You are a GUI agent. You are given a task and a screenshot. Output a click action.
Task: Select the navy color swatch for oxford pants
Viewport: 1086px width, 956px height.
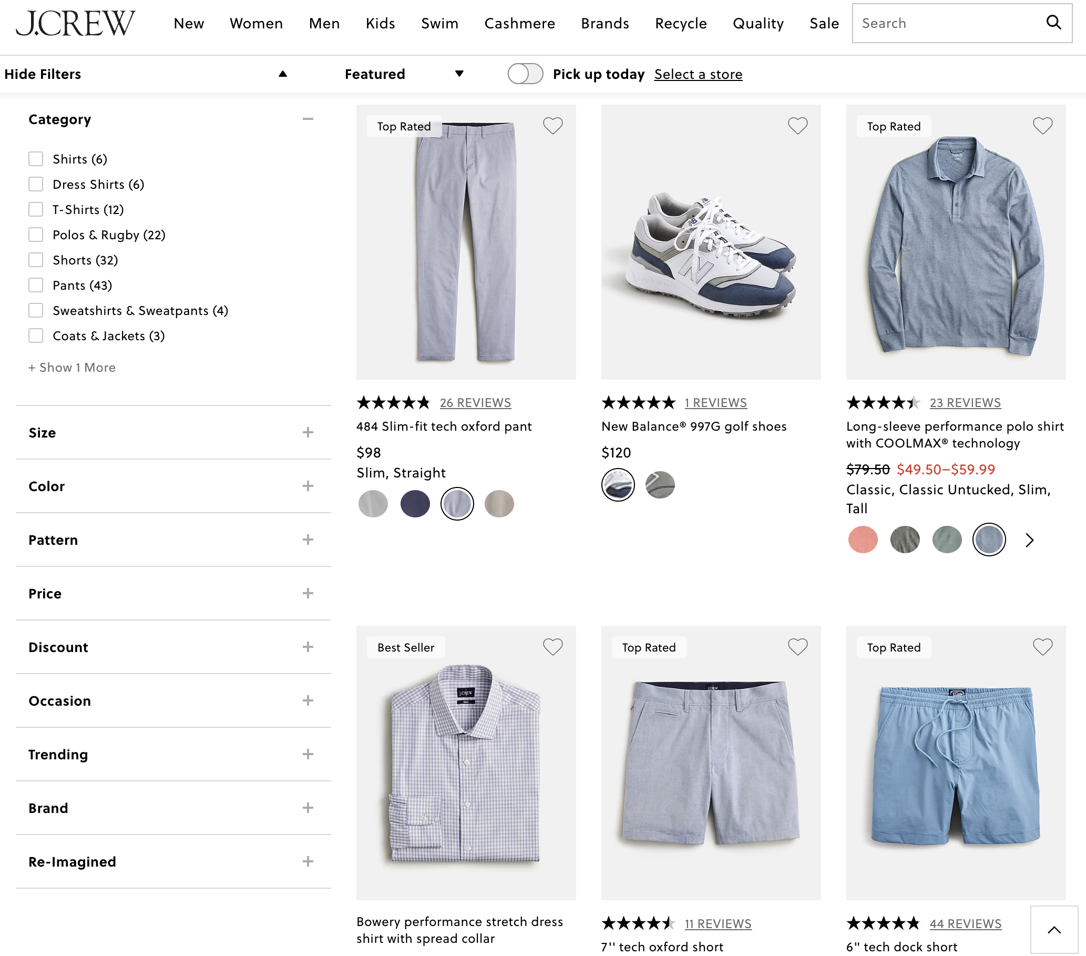pyautogui.click(x=415, y=504)
